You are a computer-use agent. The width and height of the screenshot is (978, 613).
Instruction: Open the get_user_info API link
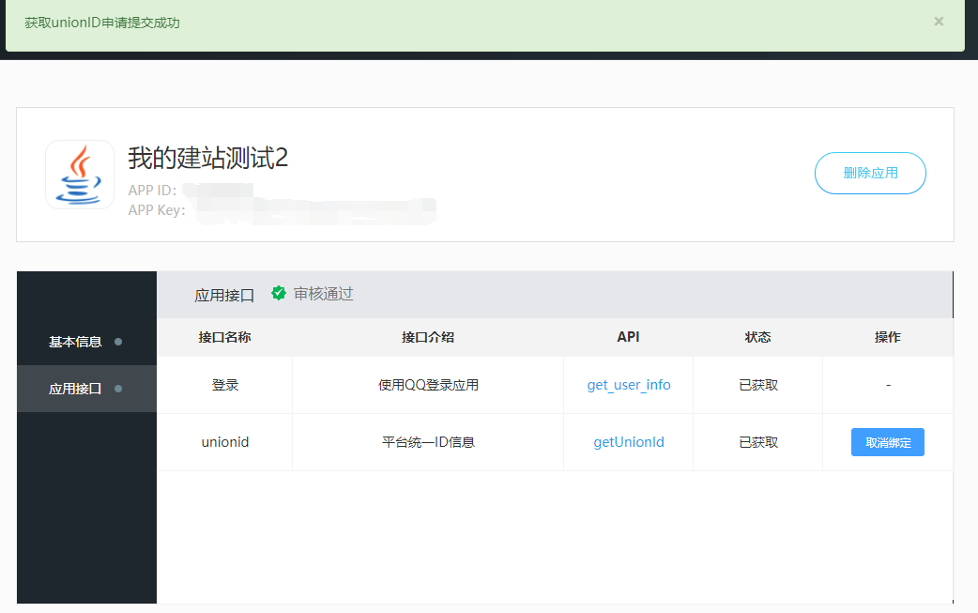tap(629, 385)
